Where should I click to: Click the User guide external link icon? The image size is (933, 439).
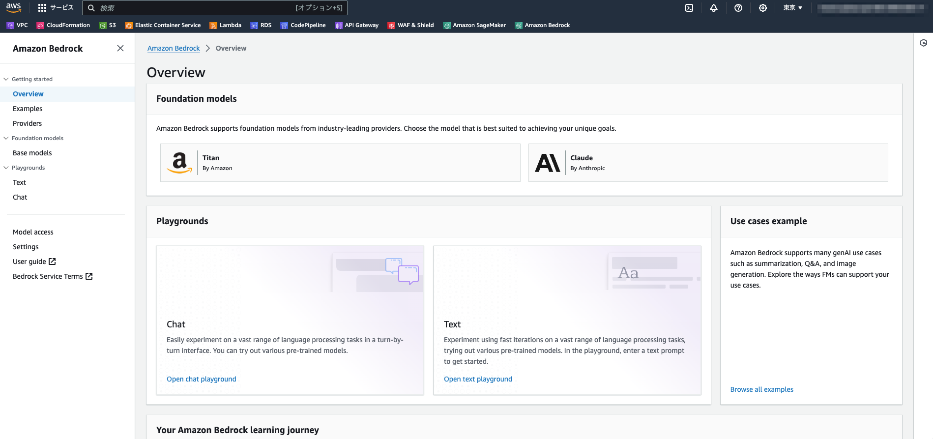pos(52,262)
